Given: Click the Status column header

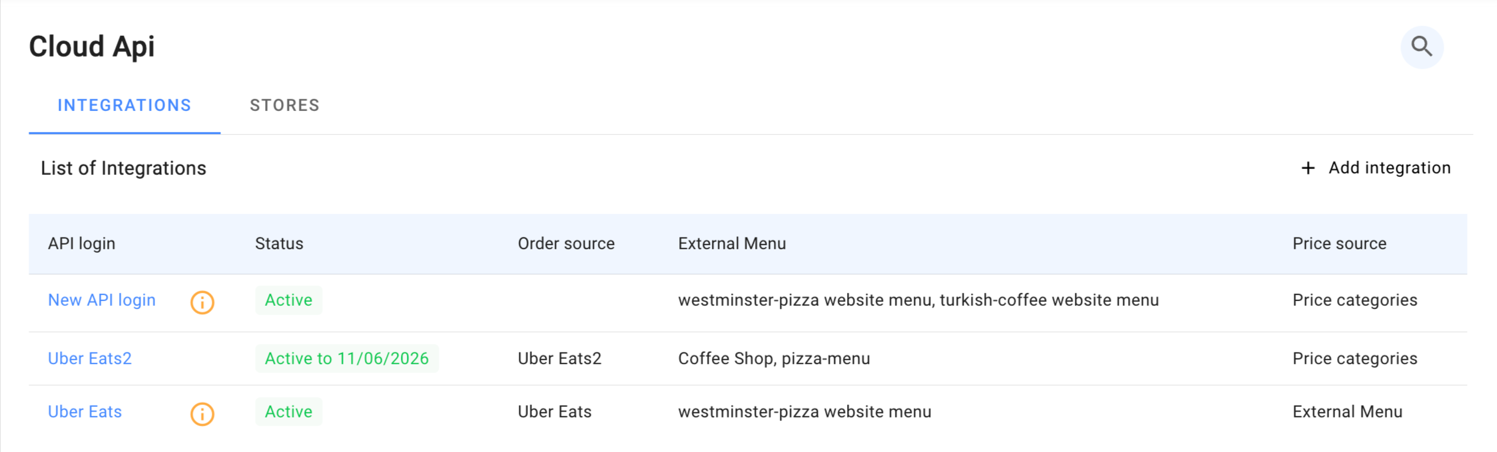Looking at the screenshot, I should 279,244.
